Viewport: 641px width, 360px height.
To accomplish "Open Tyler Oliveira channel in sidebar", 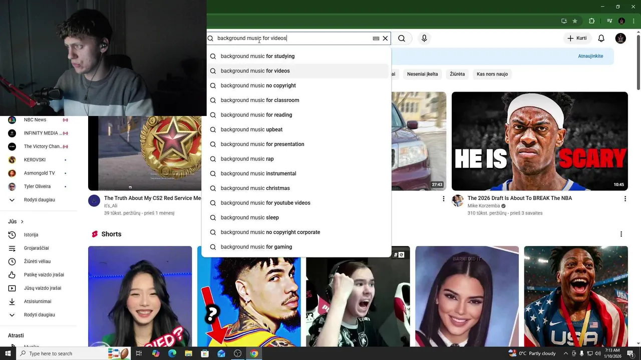I will [38, 186].
